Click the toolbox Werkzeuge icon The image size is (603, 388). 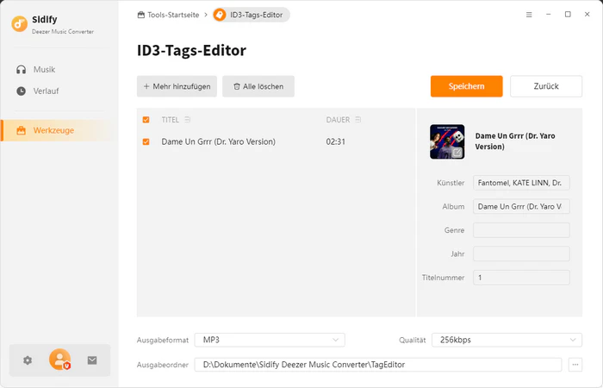click(x=22, y=130)
